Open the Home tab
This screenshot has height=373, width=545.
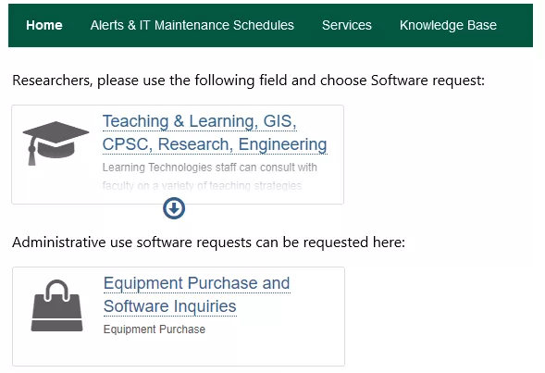click(44, 25)
